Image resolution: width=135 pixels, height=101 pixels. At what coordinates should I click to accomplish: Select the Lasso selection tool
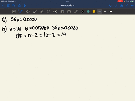(48, 12)
